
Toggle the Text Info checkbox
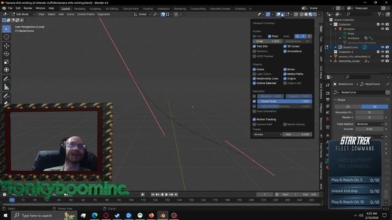254,46
